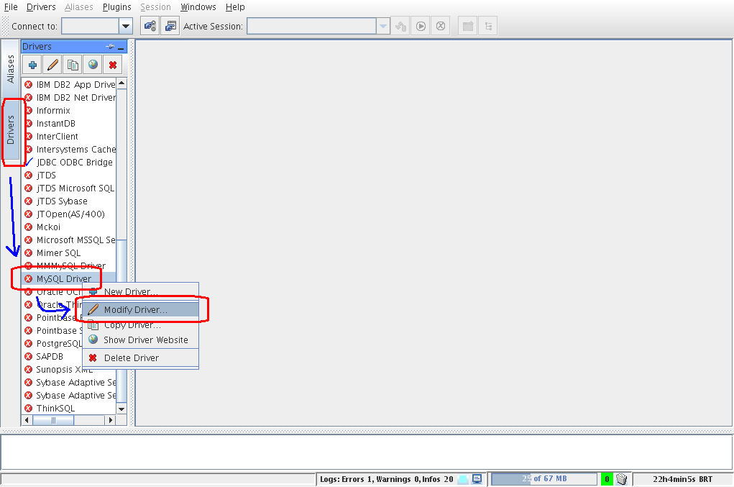Screen dimensions: 734x487
Task: Select the Informix driver
Action: pos(69,111)
